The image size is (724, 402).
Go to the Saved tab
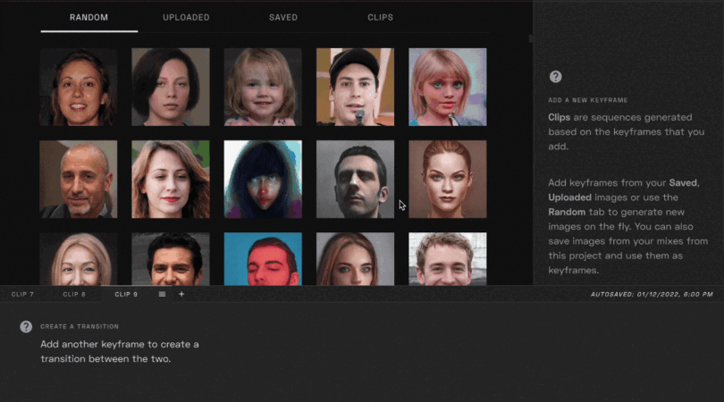(x=283, y=17)
